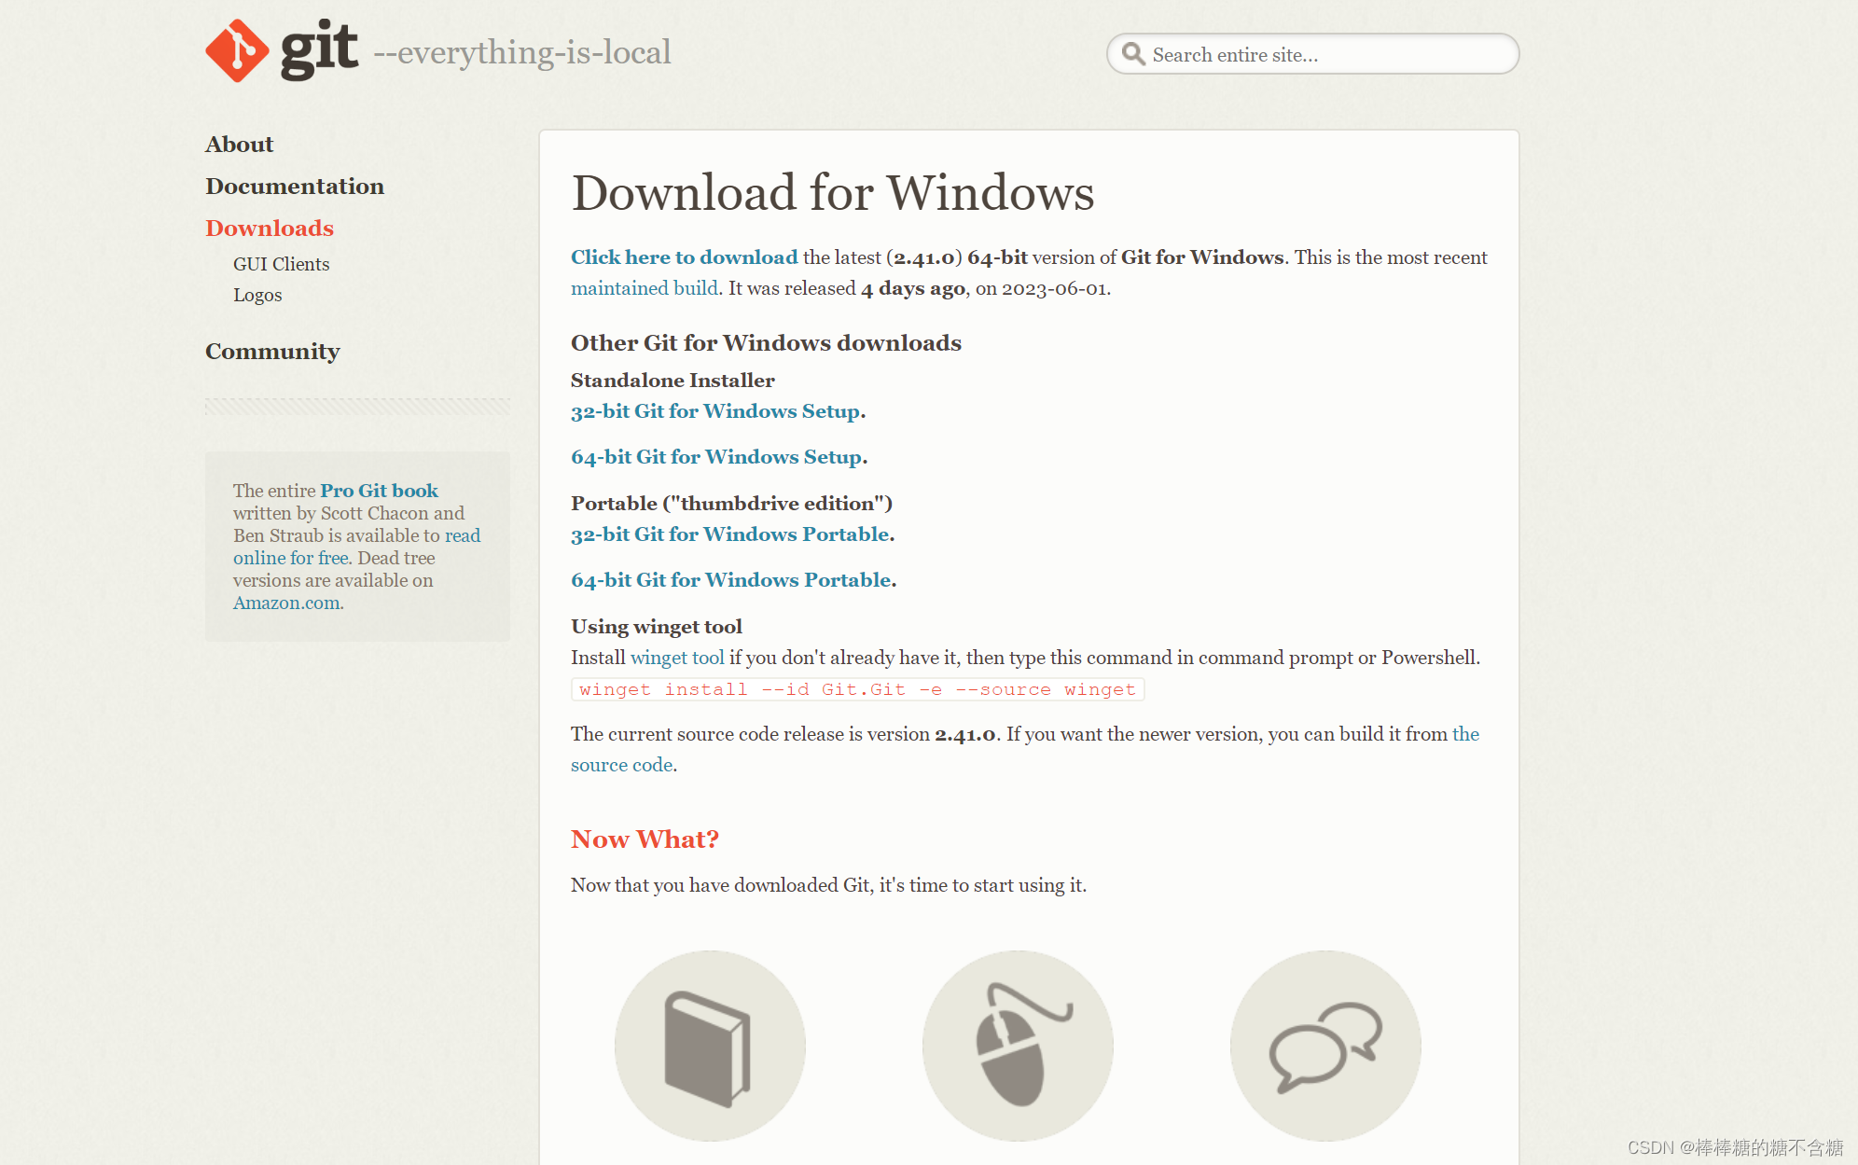Open the 'maintained build' link

pyautogui.click(x=645, y=288)
